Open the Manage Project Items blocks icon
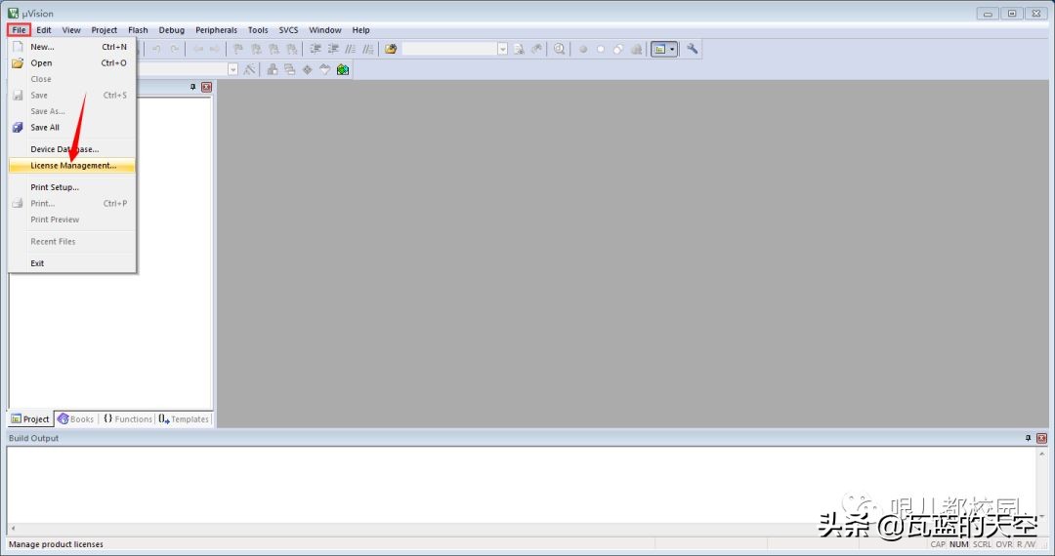 273,69
